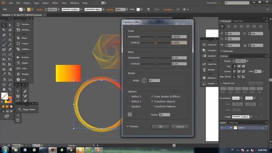Select the Pen tool in main toolbox
272x153 pixels.
click(4, 35)
